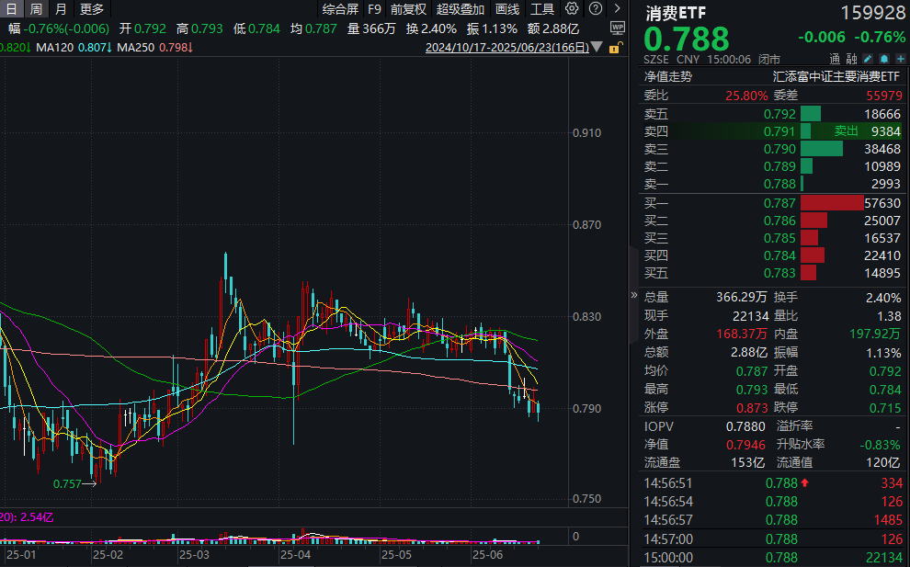Open the price alert bell icon
Image resolution: width=910 pixels, height=567 pixels.
pos(883,58)
